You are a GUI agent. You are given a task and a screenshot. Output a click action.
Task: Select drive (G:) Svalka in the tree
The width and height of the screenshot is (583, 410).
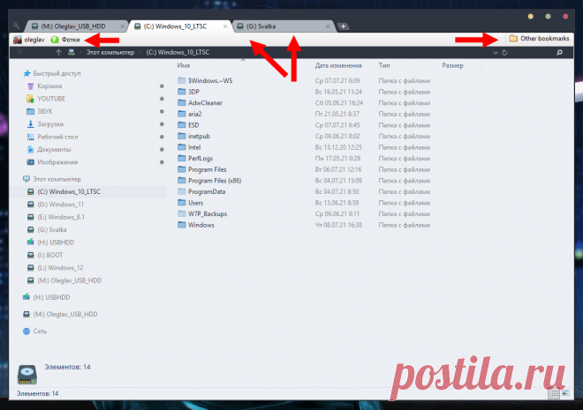pyautogui.click(x=47, y=229)
